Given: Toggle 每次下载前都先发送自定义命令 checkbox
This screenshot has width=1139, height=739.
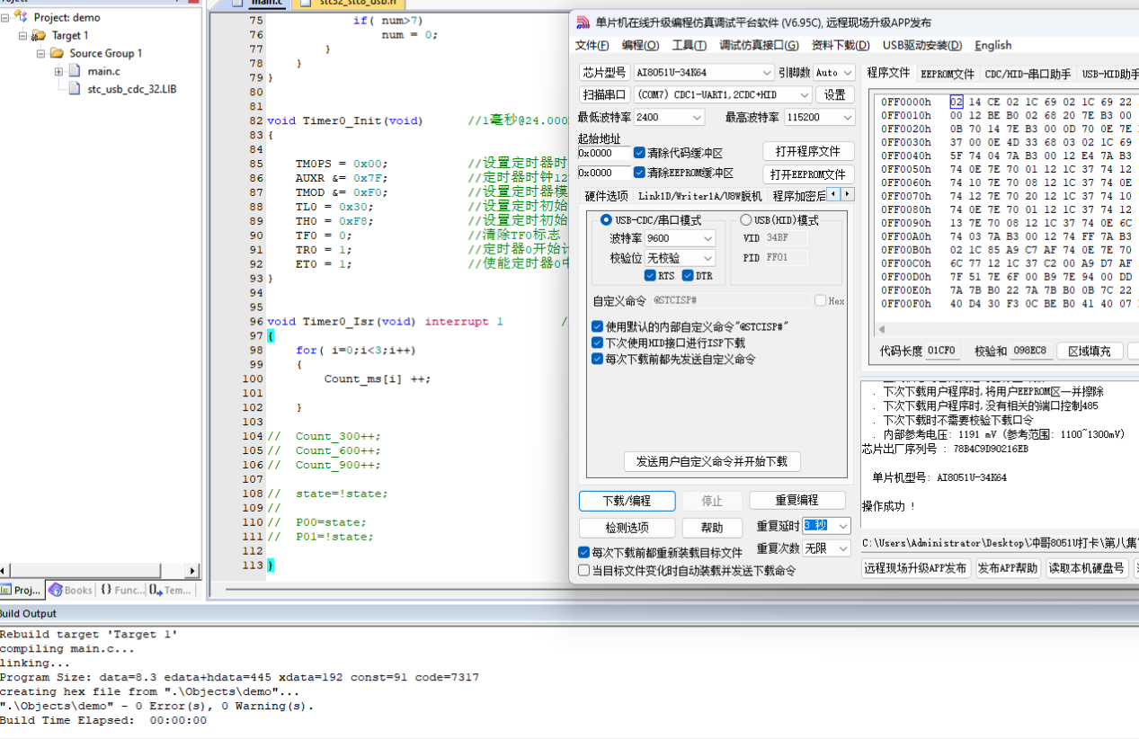Looking at the screenshot, I should point(597,359).
